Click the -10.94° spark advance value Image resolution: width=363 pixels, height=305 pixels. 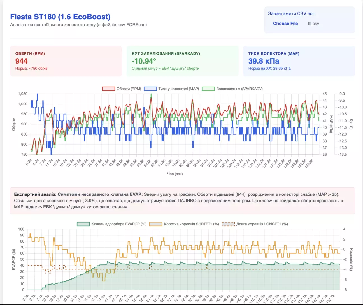click(x=144, y=61)
